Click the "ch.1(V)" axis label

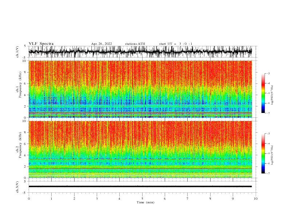pos(17,52)
